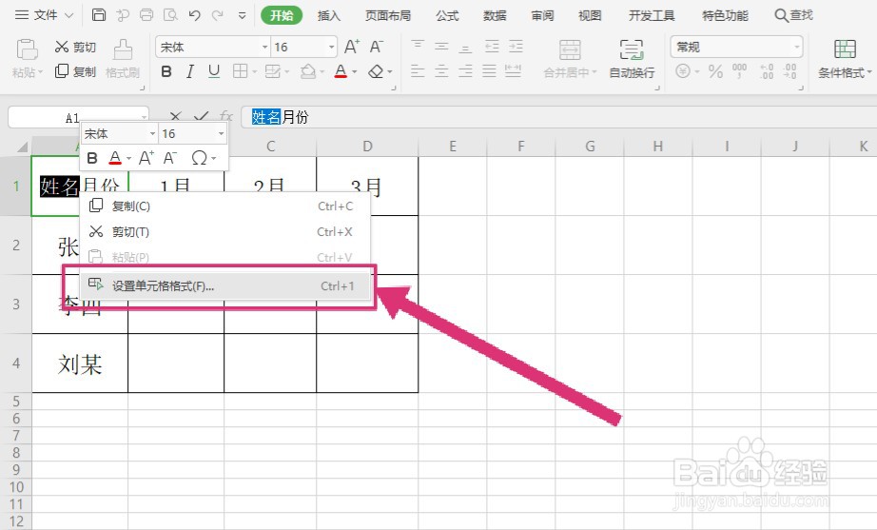Increase font size in ribbon
Viewport: 877px width, 530px height.
pos(352,47)
